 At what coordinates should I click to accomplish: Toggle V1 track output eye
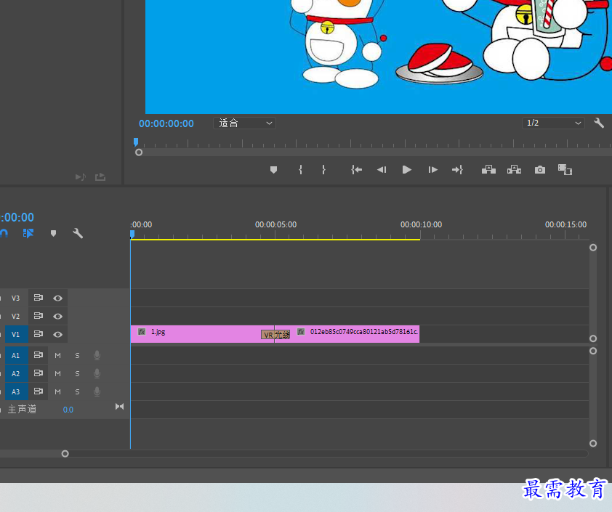point(57,335)
